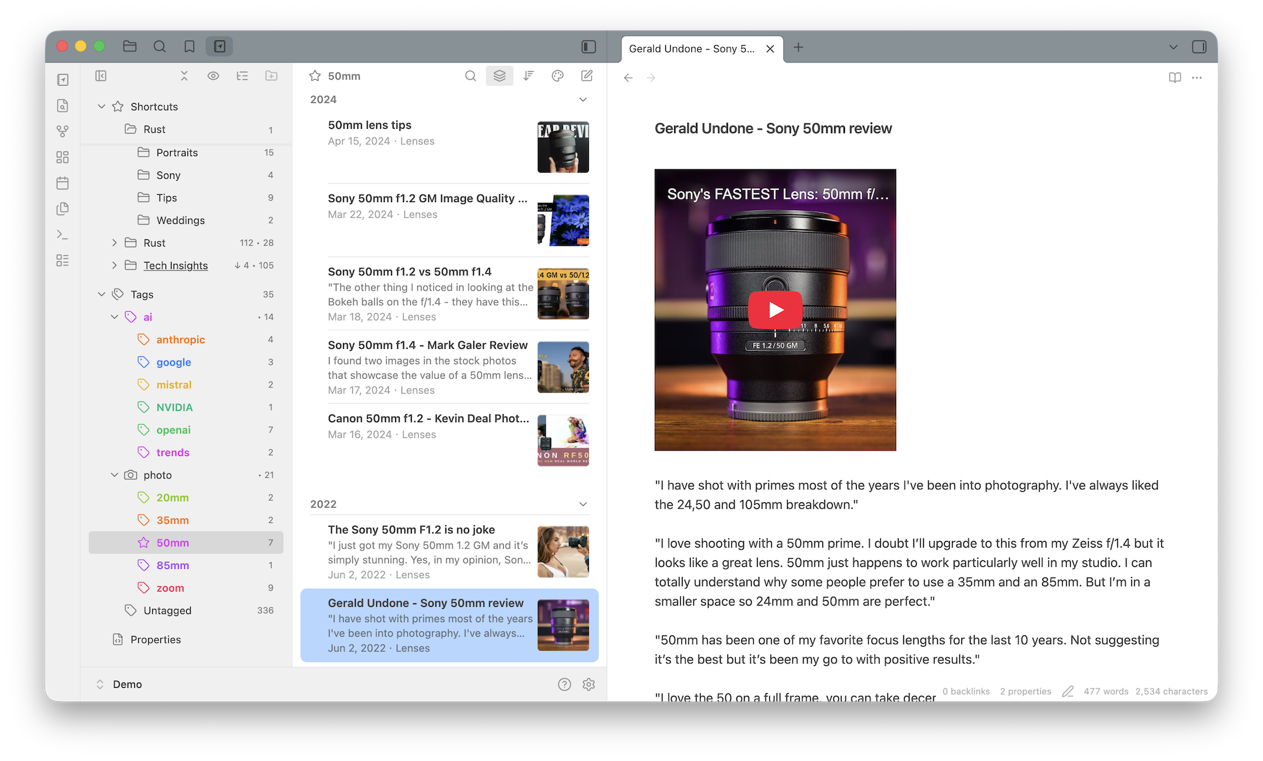1263x761 pixels.
Task: Click the edit pencil in status bar
Action: click(1068, 692)
